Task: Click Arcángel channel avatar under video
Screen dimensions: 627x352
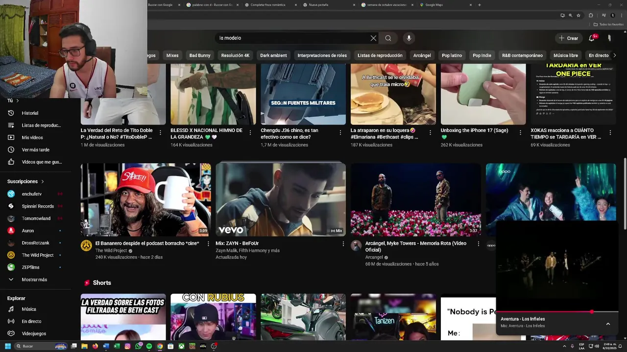Action: [x=356, y=245]
